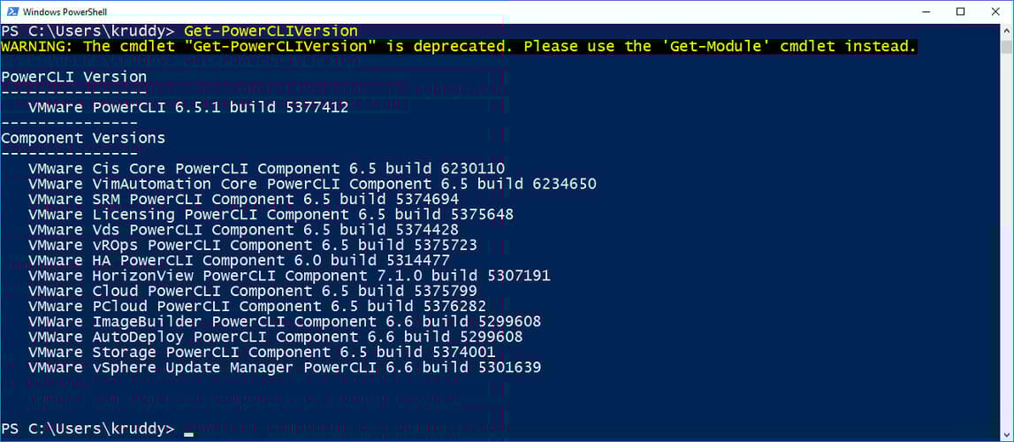Place cursor at the bottom PS prompt
This screenshot has width=1014, height=442.
[188, 429]
